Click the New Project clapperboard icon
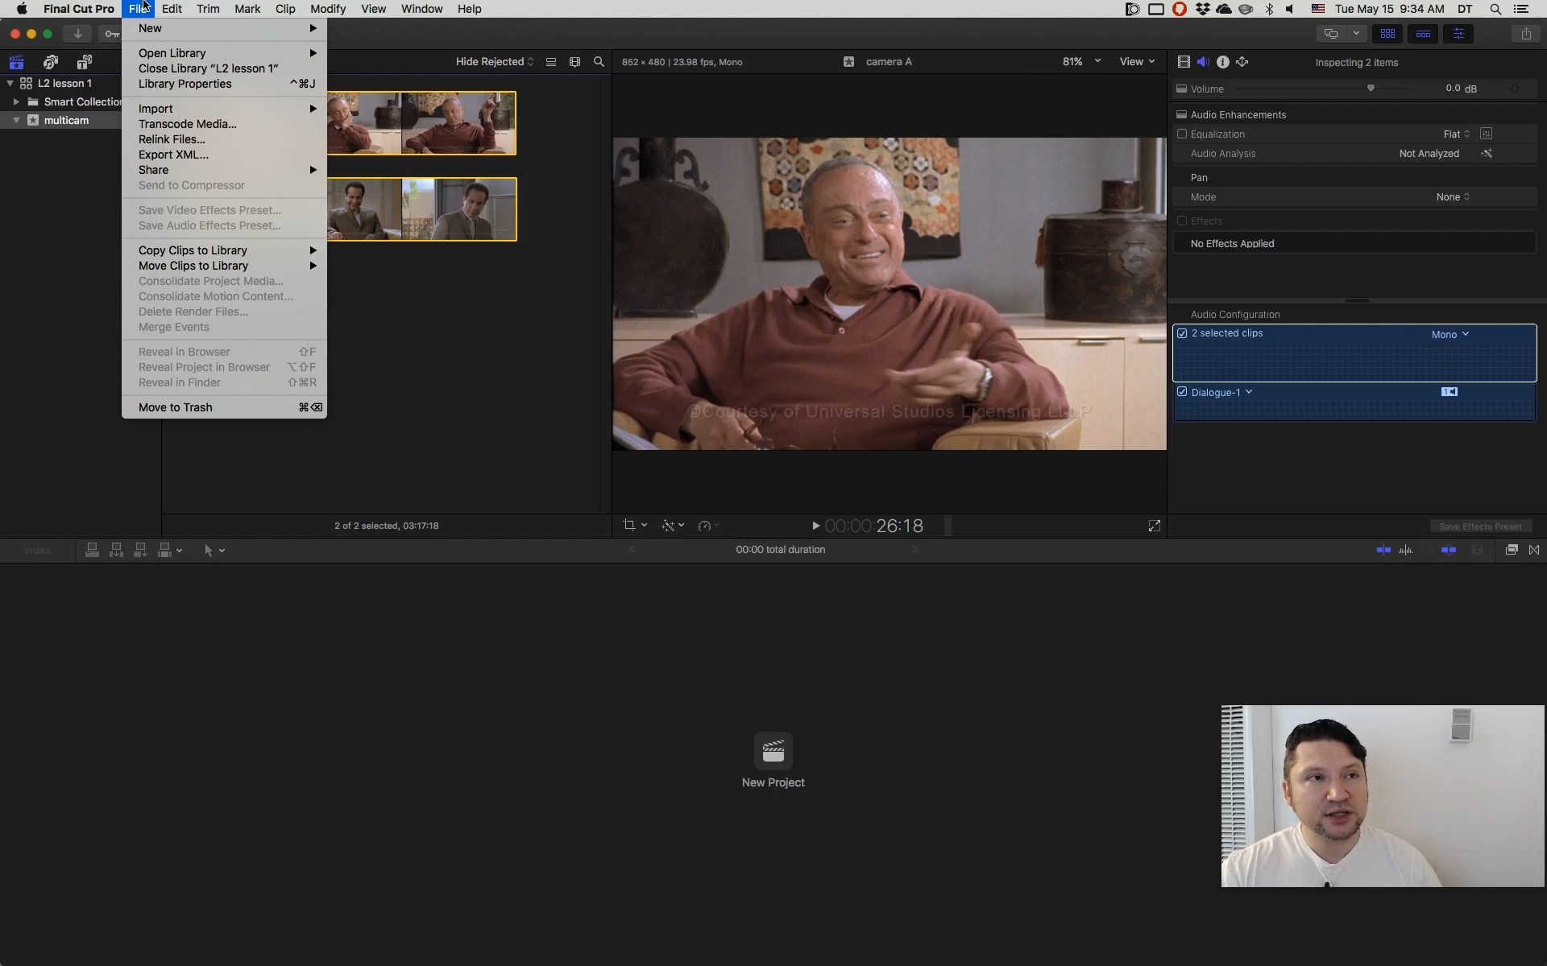This screenshot has height=966, width=1547. pyautogui.click(x=773, y=750)
